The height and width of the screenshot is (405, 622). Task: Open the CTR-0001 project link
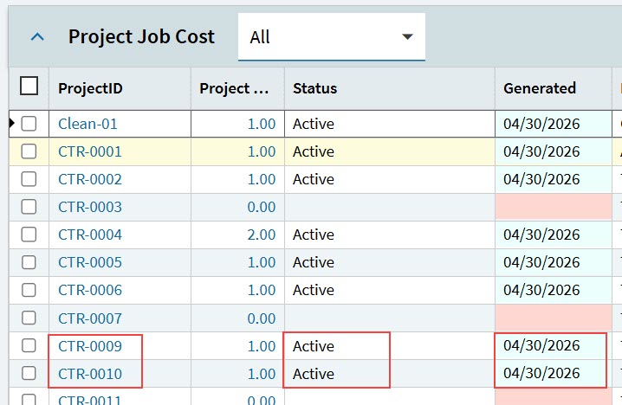90,151
